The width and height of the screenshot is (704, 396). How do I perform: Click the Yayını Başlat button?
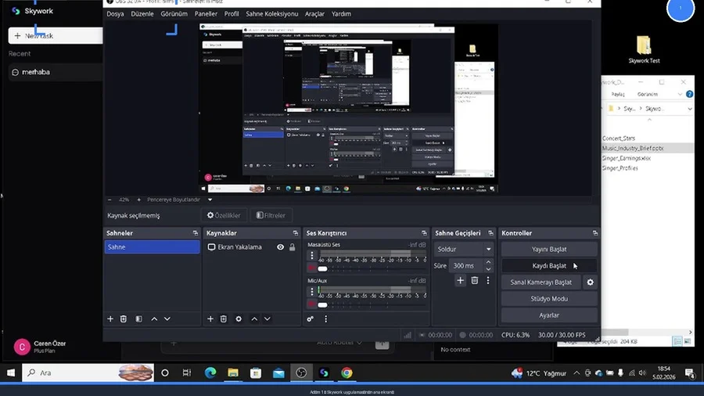549,249
